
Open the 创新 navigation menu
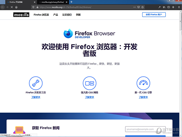[78, 15]
